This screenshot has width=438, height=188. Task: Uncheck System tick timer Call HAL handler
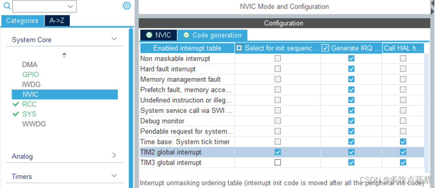pyautogui.click(x=403, y=142)
